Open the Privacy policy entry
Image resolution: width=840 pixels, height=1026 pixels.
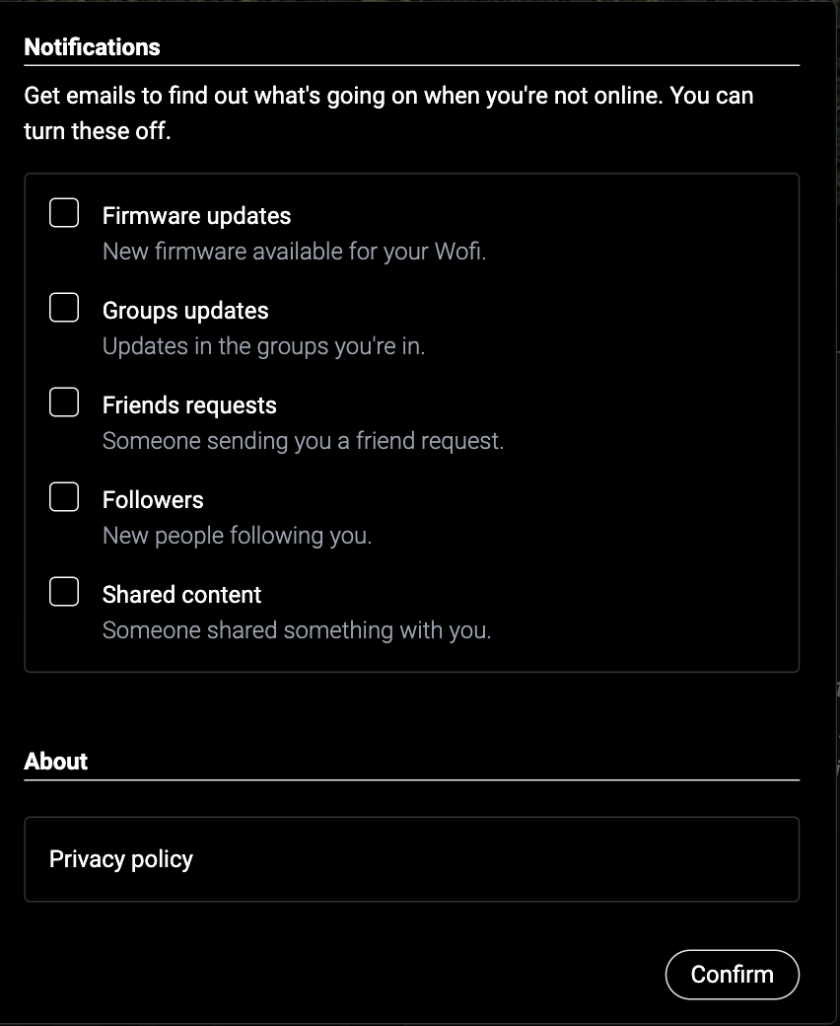click(x=121, y=859)
